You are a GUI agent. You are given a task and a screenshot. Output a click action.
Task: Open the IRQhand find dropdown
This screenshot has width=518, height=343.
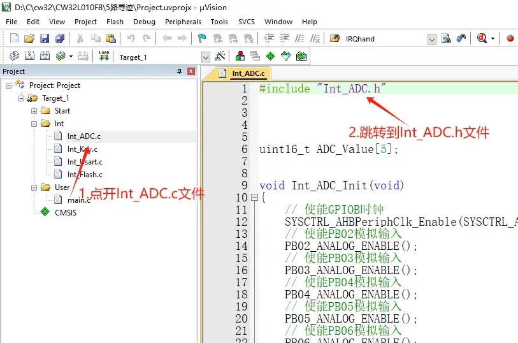[431, 39]
